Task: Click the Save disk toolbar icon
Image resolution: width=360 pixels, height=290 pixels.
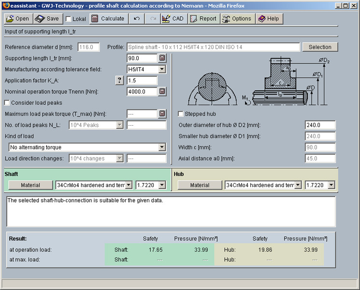Action: click(40, 19)
